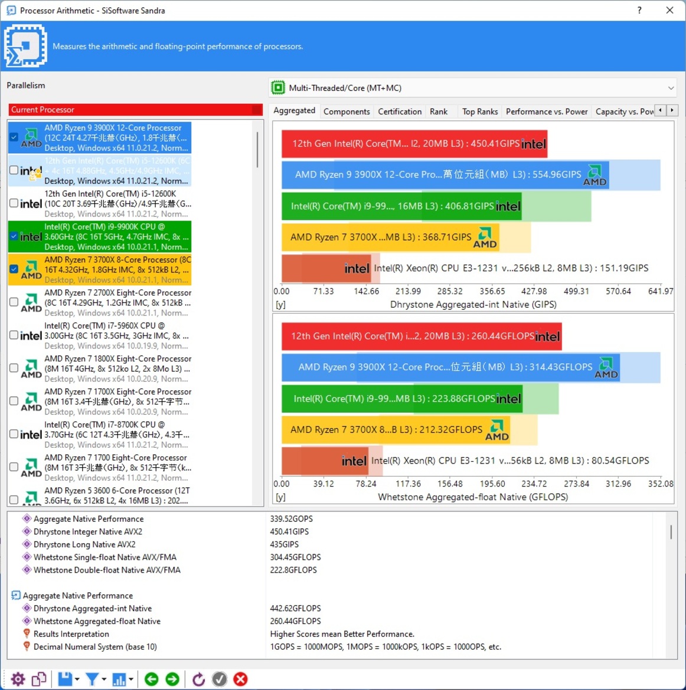686x690 pixels.
Task: Open the dropdown arrow beside the save icon
Action: click(x=77, y=679)
